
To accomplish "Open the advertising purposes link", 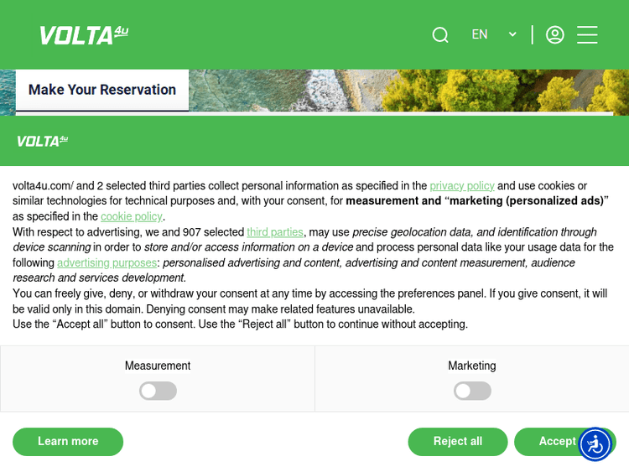I will 107,263.
